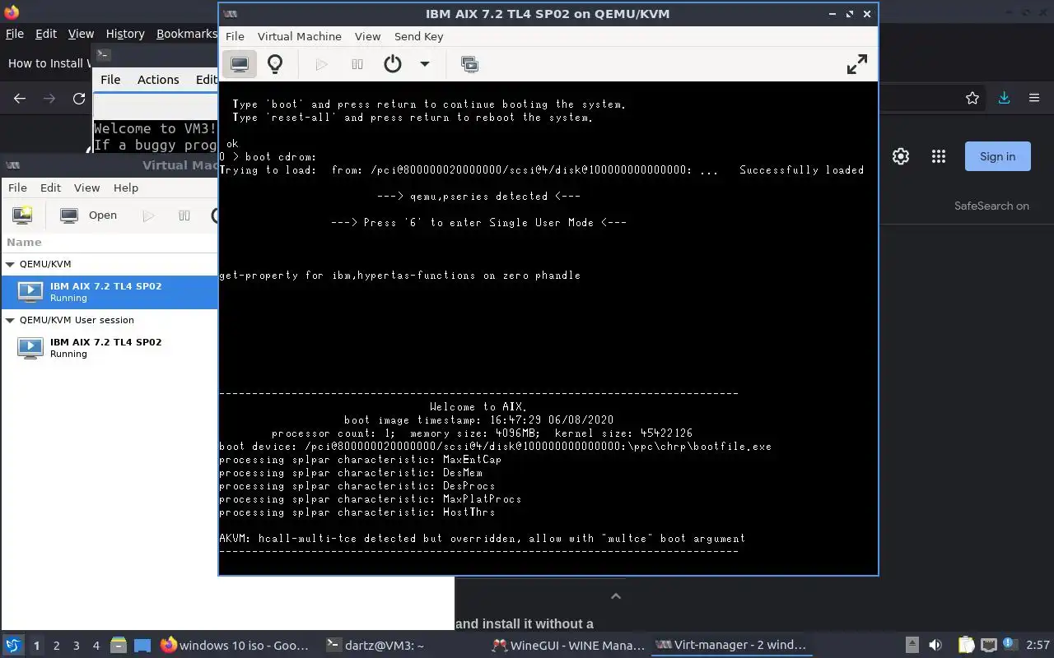This screenshot has height=658, width=1054.
Task: Click the greyed Run VM play button
Action: click(x=321, y=64)
